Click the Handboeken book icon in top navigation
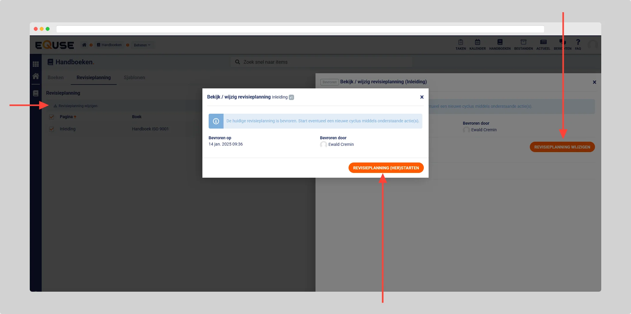 pos(500,42)
